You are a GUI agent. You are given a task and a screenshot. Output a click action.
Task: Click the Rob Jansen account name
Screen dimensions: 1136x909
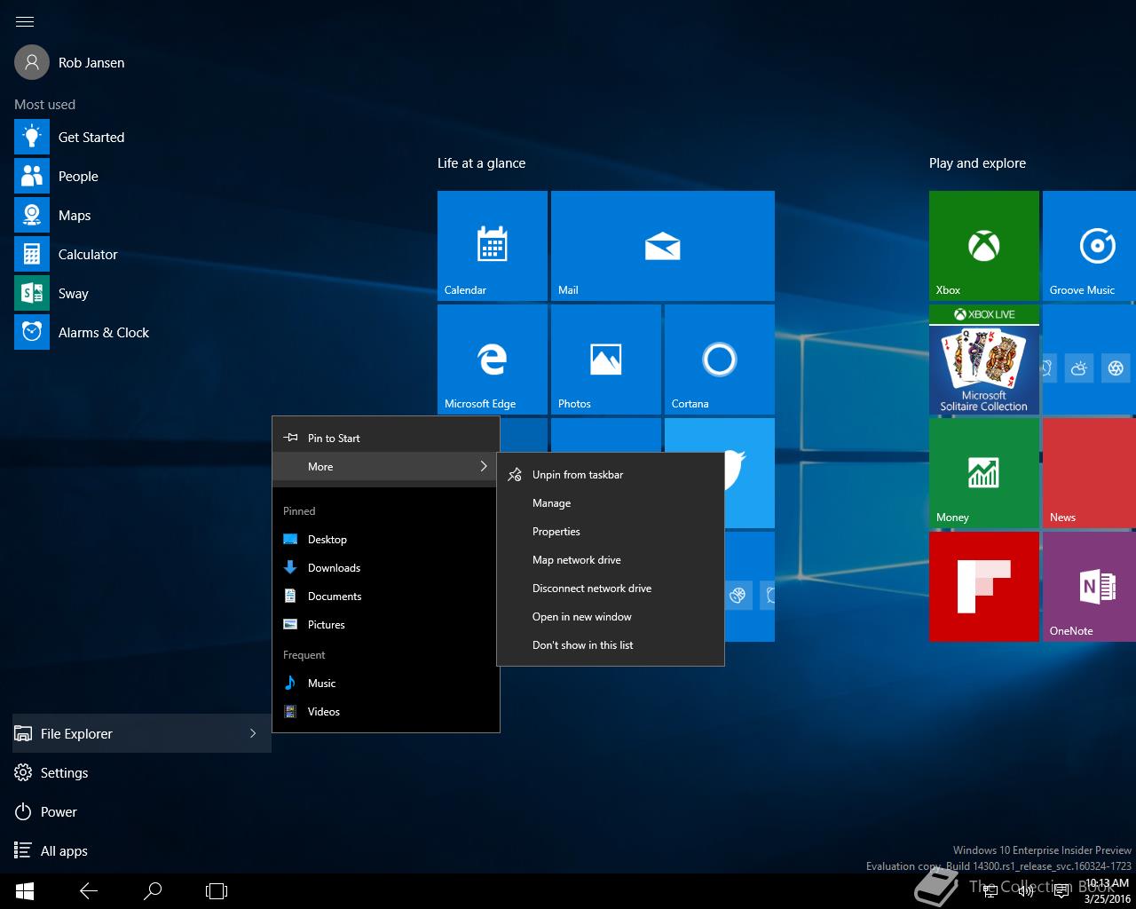tap(91, 62)
